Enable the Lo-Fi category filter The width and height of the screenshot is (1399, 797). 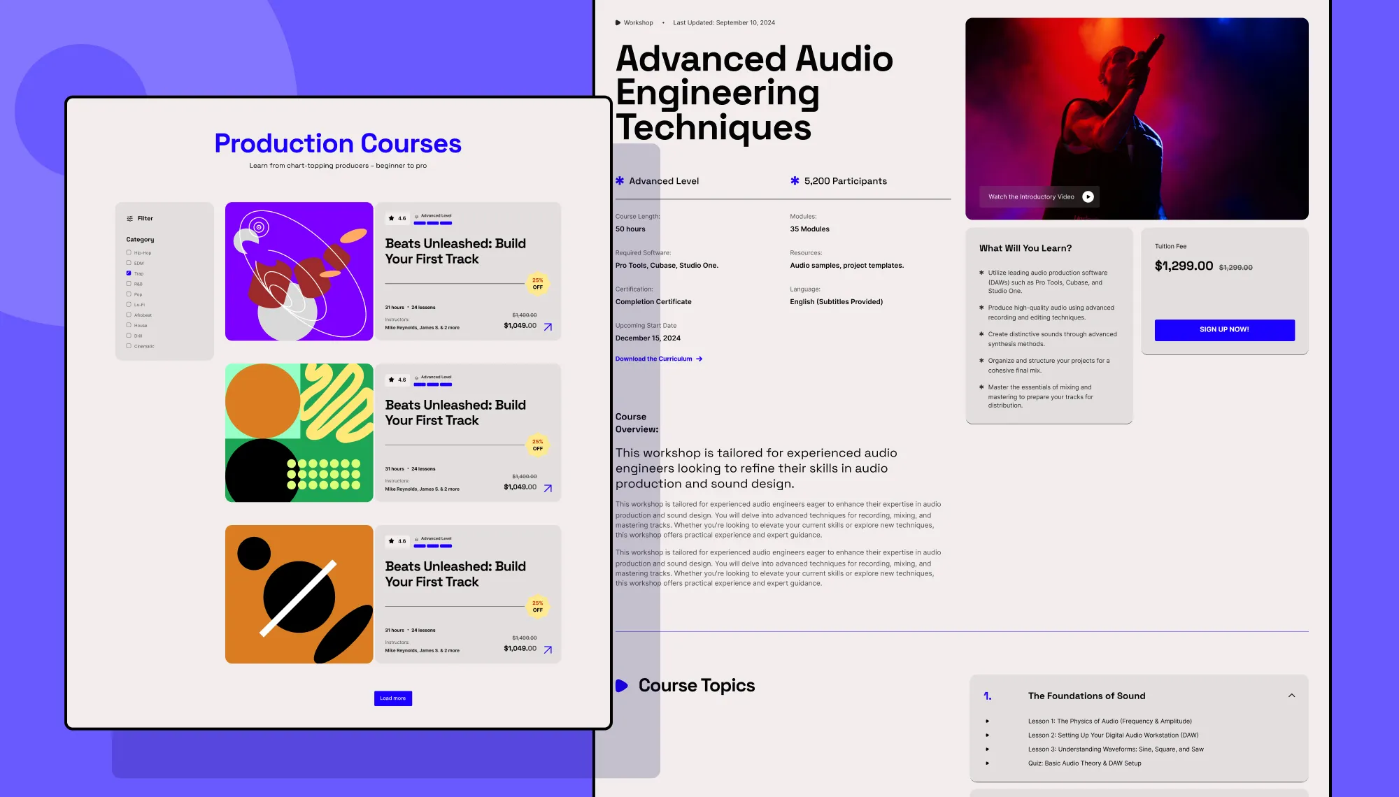(x=129, y=305)
